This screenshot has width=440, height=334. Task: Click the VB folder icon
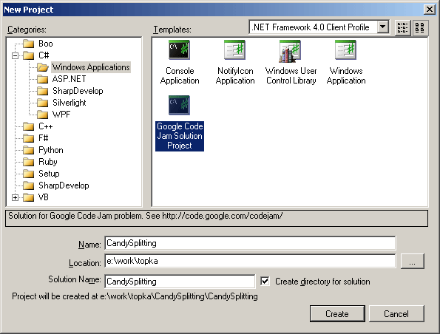(x=29, y=197)
